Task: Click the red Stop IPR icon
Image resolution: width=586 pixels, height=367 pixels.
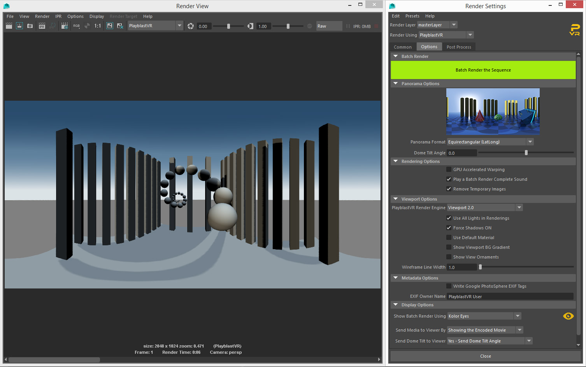Action: click(x=376, y=26)
